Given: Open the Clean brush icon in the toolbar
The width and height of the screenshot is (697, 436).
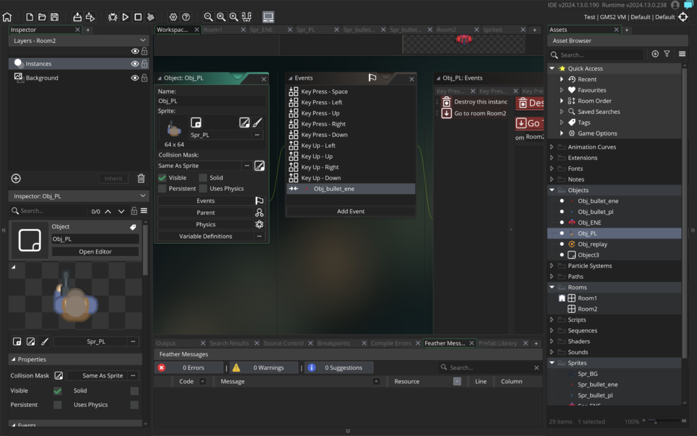Looking at the screenshot, I should click(x=150, y=17).
